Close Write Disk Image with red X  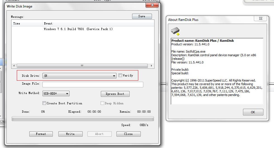coord(152,5)
